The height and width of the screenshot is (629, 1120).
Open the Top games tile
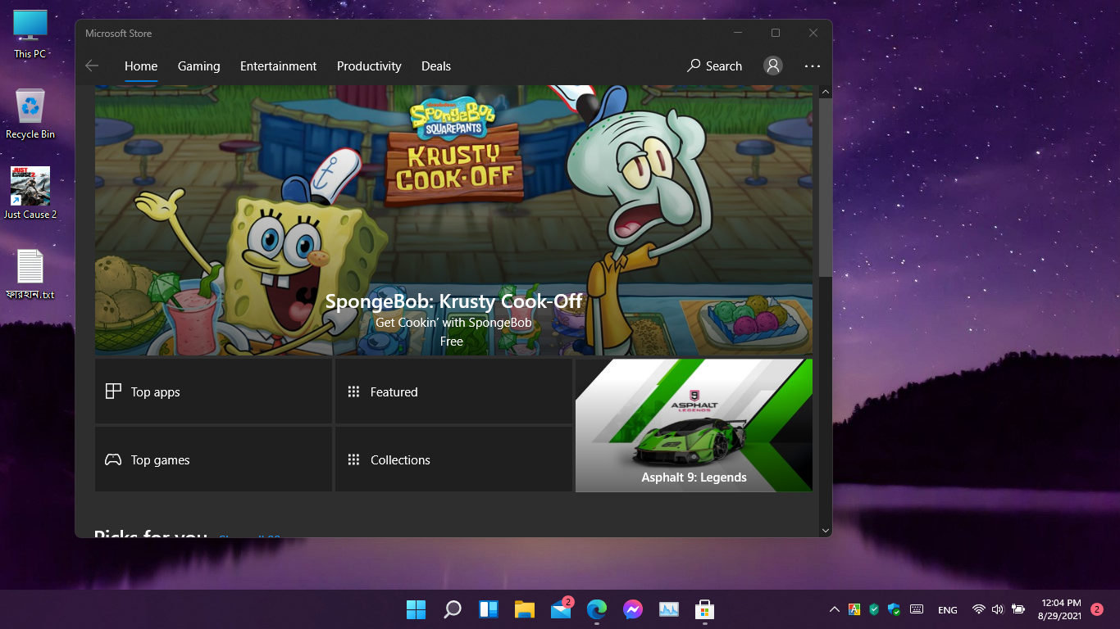[x=213, y=459]
